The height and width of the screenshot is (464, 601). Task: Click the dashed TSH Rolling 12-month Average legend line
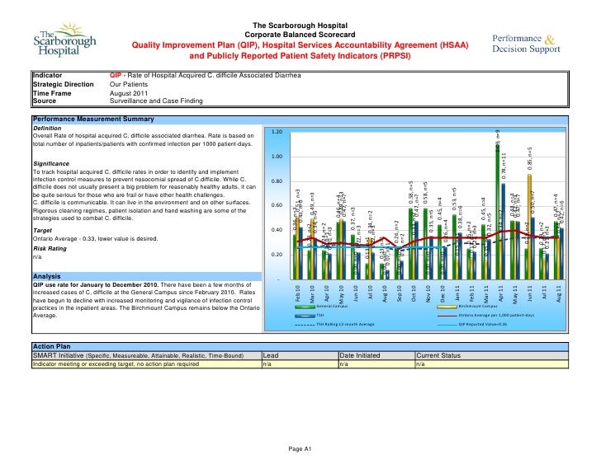click(x=305, y=325)
